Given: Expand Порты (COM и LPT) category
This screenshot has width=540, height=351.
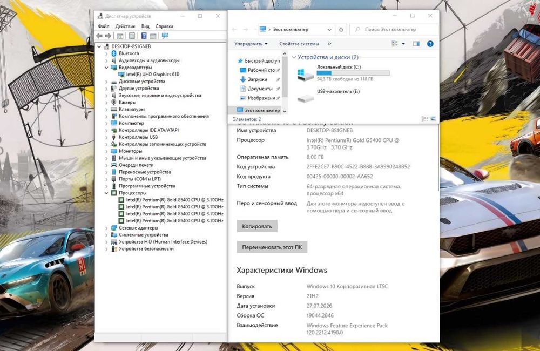Looking at the screenshot, I should (x=106, y=179).
